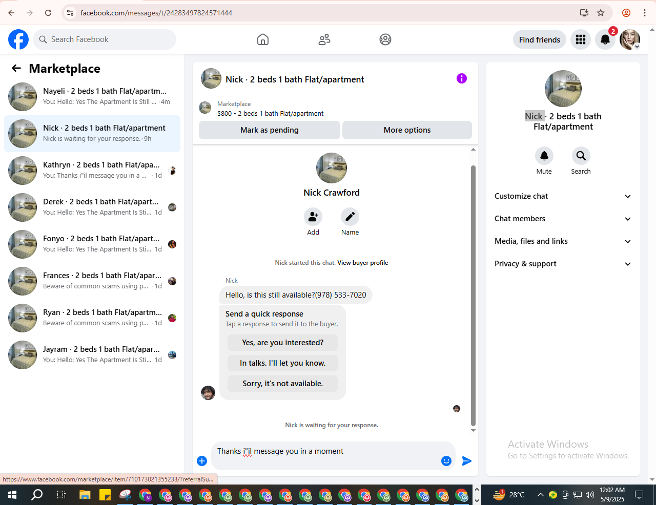Send quick reply 'Yes, are you interested?'
Viewport: 656px width, 505px height.
[283, 343]
